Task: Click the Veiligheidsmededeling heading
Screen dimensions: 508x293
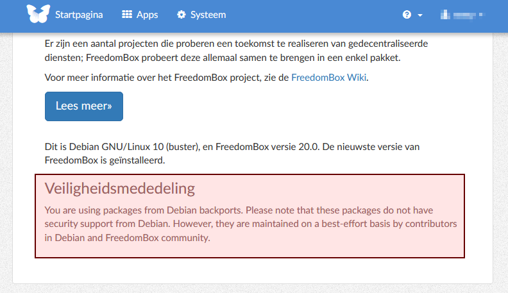Action: coord(119,188)
